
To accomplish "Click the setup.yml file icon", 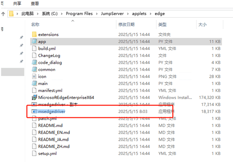I will [34, 153].
